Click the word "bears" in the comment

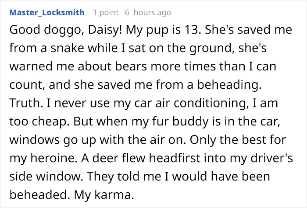(131, 66)
